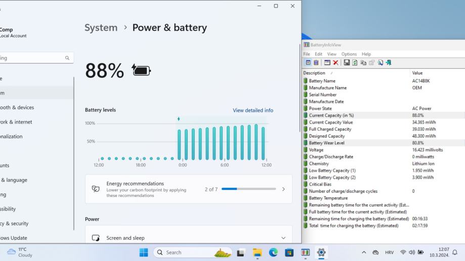Open Properties window icon in BatteryInfoView toolbar
Viewport: 465px width, 261px height.
point(327,63)
